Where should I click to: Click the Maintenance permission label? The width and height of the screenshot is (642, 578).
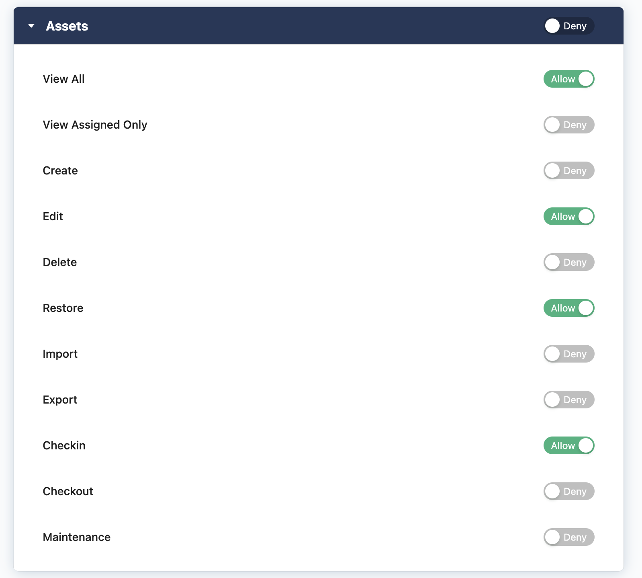(x=76, y=537)
